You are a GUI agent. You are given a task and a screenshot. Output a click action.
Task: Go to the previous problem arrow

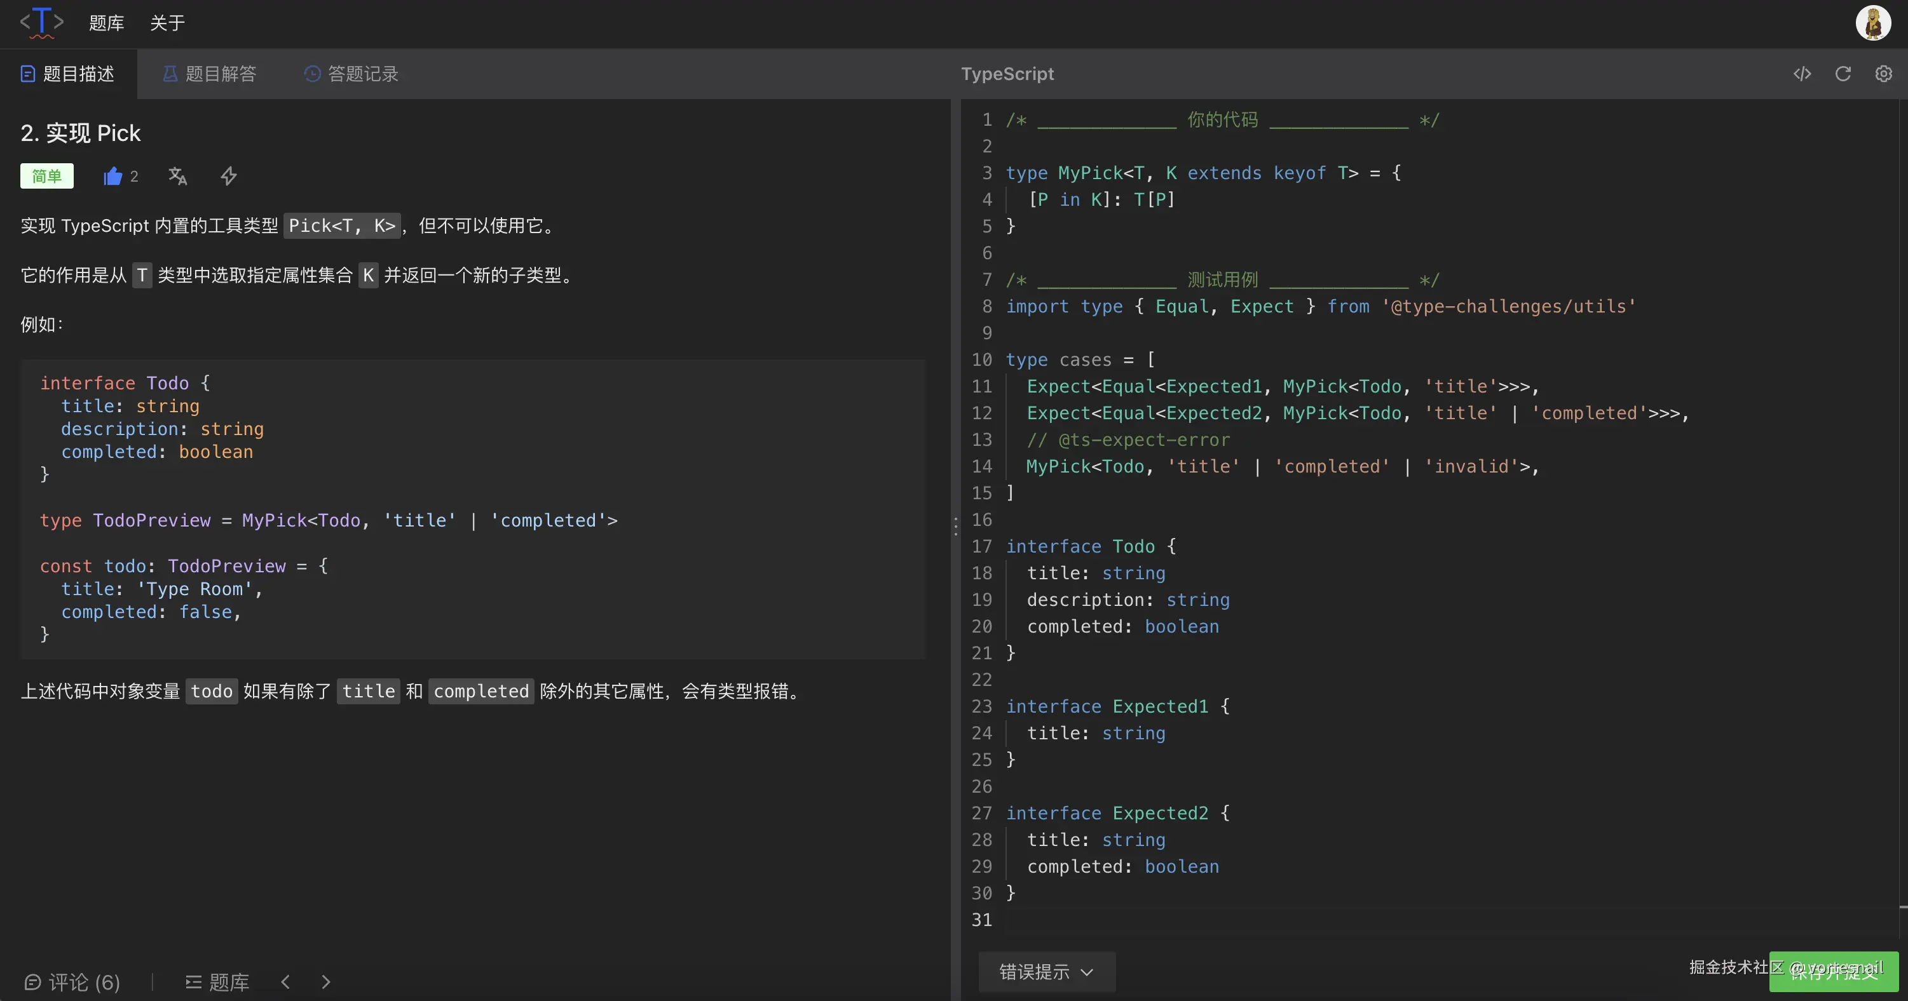pyautogui.click(x=286, y=982)
